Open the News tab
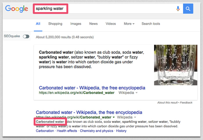The image size is (203, 140). point(93,24)
